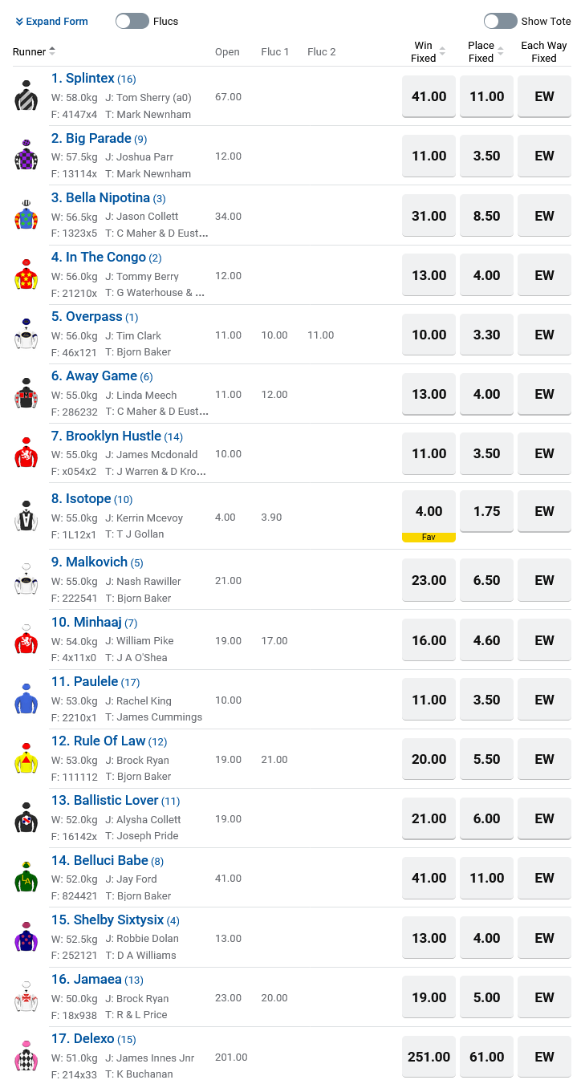This screenshot has height=1084, width=585.
Task: Toggle the Flucs switch
Action: [x=132, y=21]
